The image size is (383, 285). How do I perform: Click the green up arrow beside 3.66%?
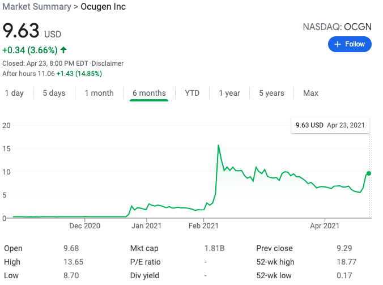tap(63, 50)
